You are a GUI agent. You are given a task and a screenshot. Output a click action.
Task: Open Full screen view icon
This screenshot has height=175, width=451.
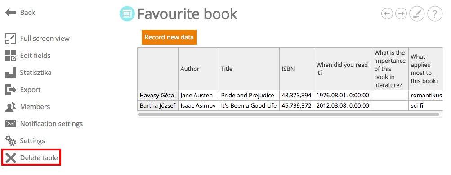click(x=11, y=39)
